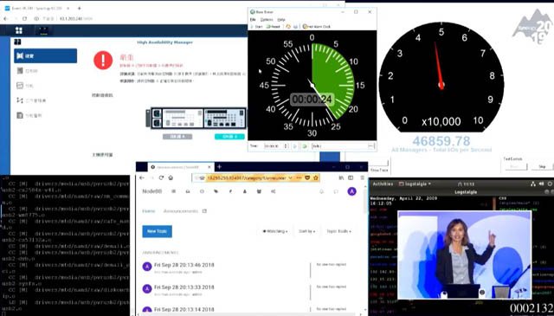
Task: Open the Firefox Library icon
Action: click(x=341, y=177)
